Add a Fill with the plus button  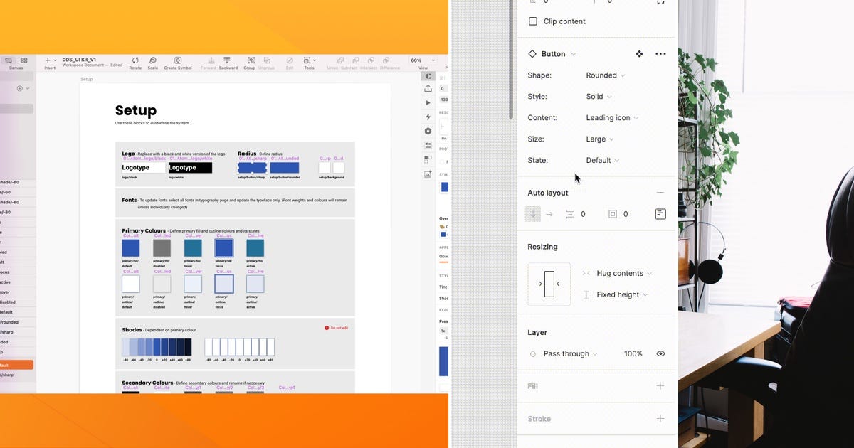[660, 386]
